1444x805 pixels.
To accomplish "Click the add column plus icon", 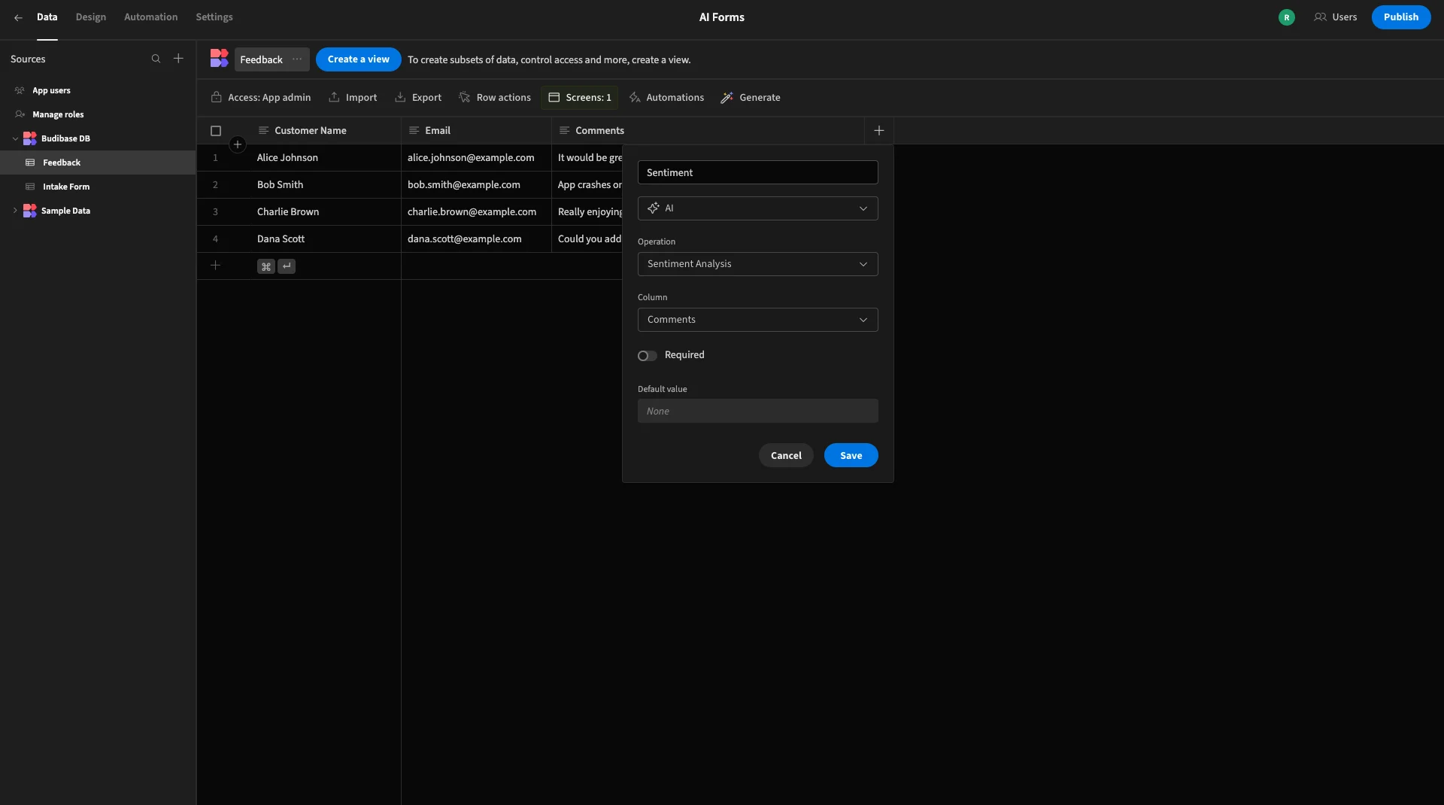I will 878,130.
